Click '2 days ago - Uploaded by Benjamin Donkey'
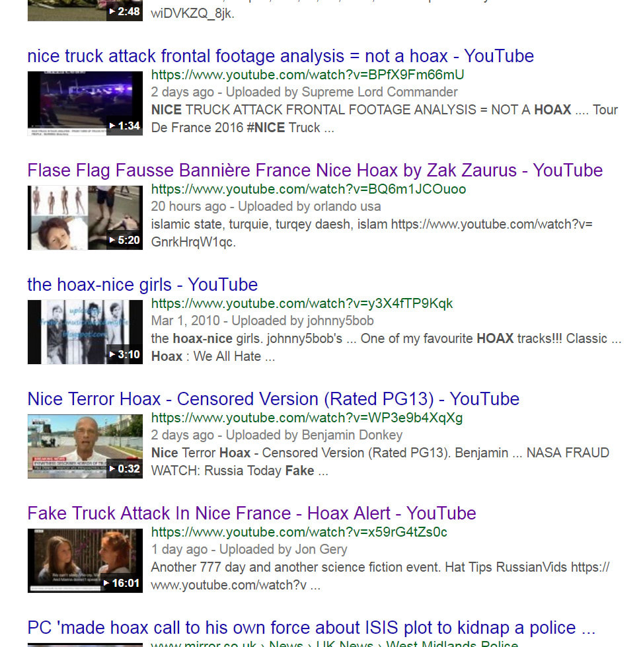This screenshot has height=647, width=643. click(x=276, y=435)
